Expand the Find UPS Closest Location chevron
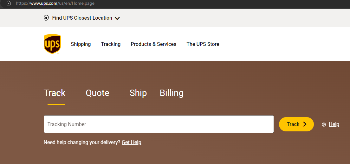 (x=117, y=18)
